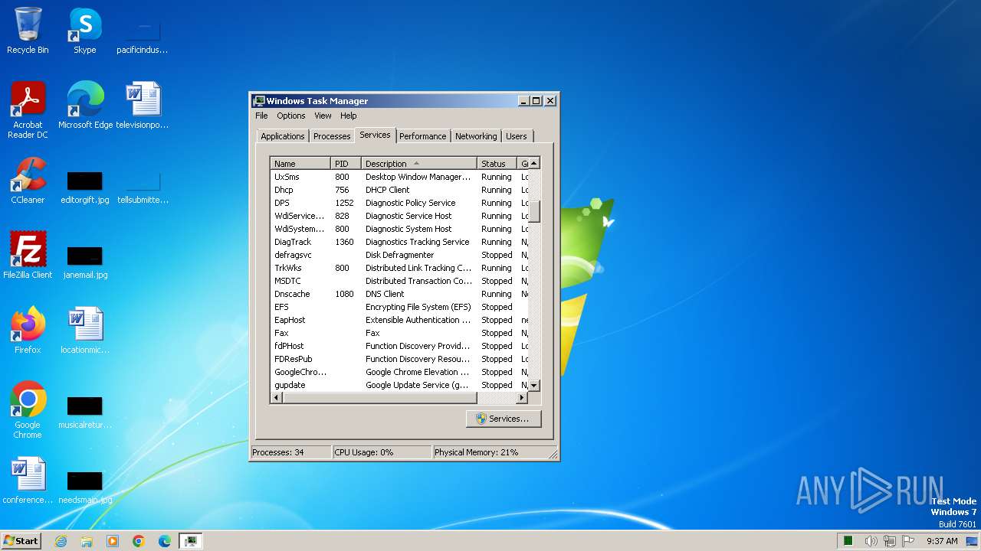Screen dimensions: 981x551
Task: Click the Services... button
Action: (503, 419)
